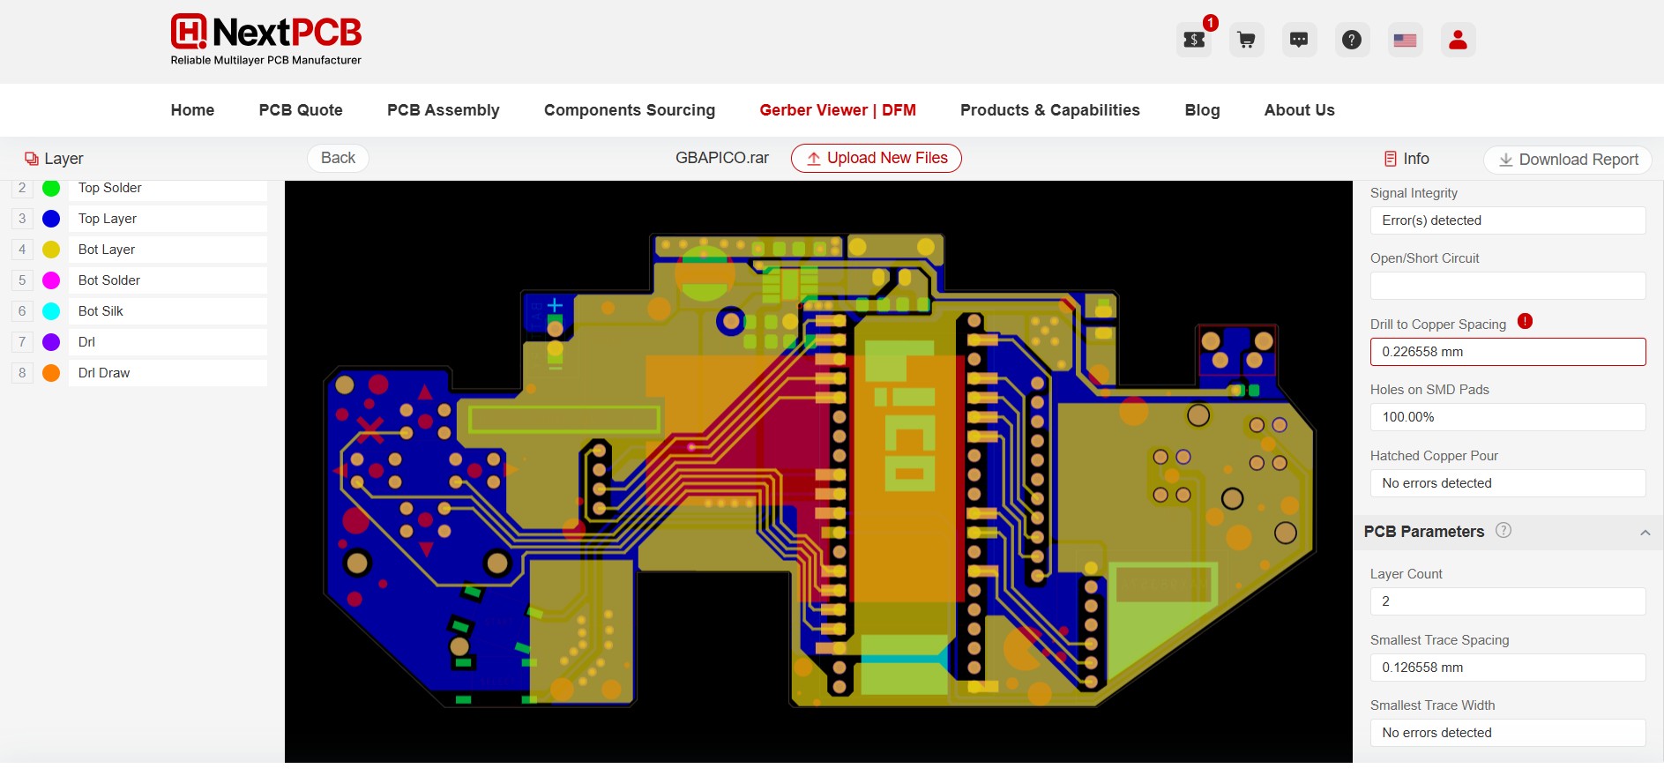Image resolution: width=1664 pixels, height=776 pixels.
Task: Open the PCB Quote menu
Action: coord(301,110)
